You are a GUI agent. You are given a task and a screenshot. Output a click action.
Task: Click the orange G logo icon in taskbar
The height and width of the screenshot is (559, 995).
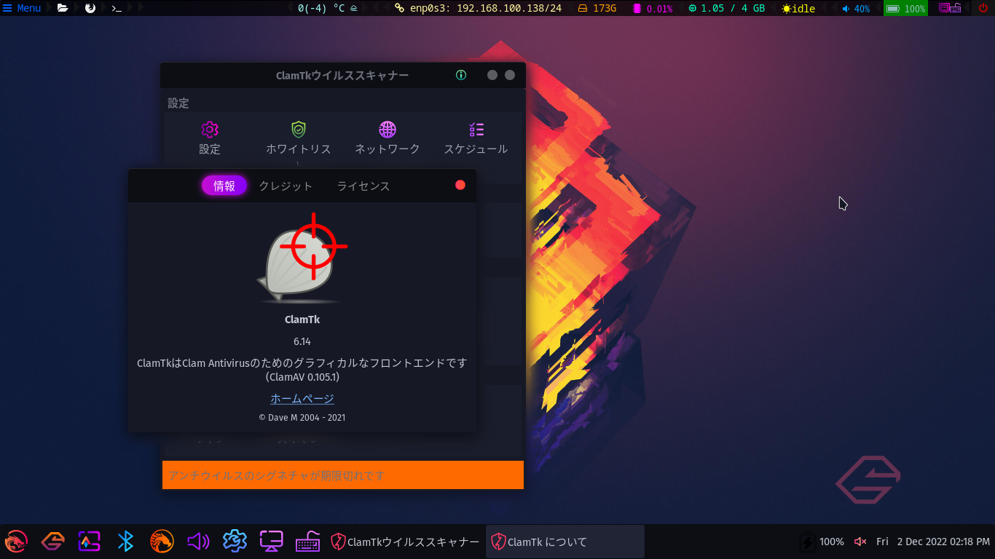52,542
